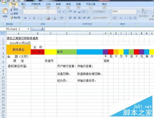Click the insert function fx button
This screenshot has width=154, height=118.
pos(43,29)
